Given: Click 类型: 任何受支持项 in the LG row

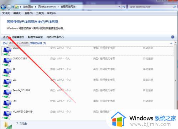Looking at the screenshot, I should pyautogui.click(x=104, y=80).
